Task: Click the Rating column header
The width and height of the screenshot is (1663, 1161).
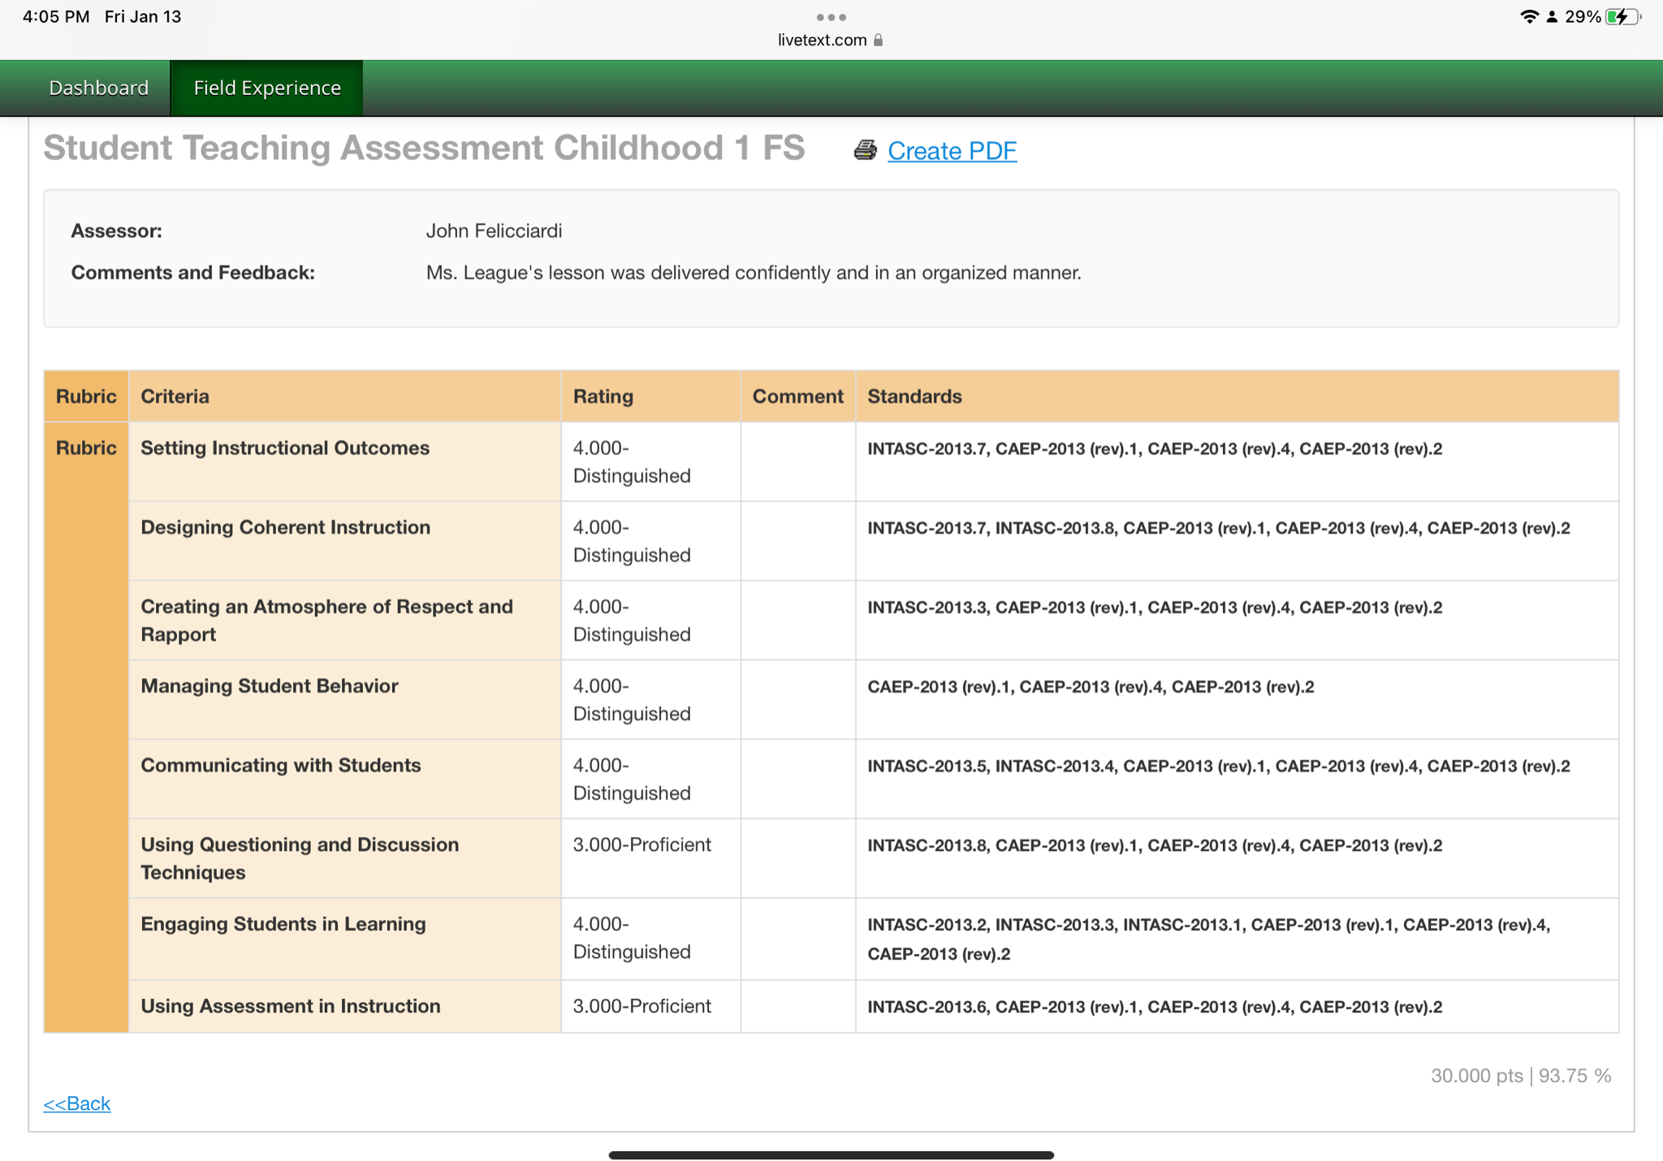Action: click(x=603, y=396)
